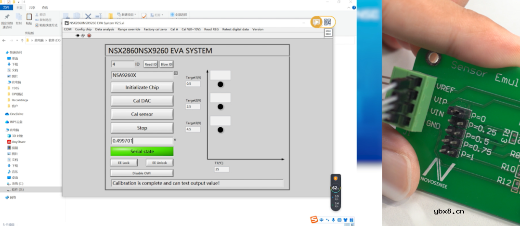Click the microphone icon in Sogou toolbar
Screen dimensions: 520x226
[333, 220]
